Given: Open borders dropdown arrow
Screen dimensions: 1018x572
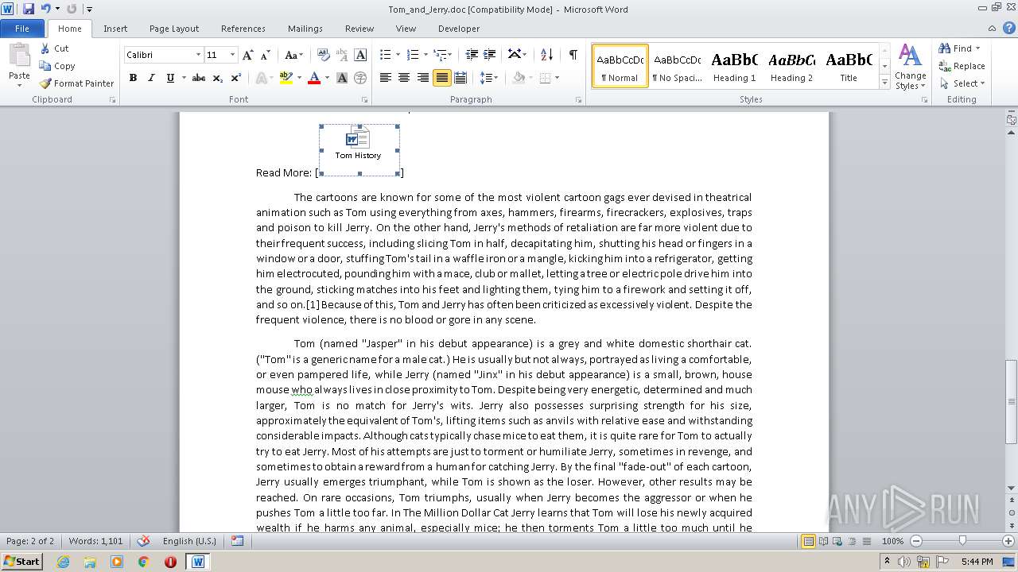Looking at the screenshot, I should pyautogui.click(x=557, y=78).
